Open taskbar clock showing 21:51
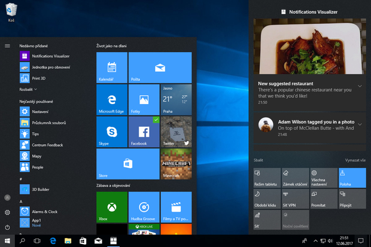This screenshot has height=247, width=371. click(x=344, y=240)
